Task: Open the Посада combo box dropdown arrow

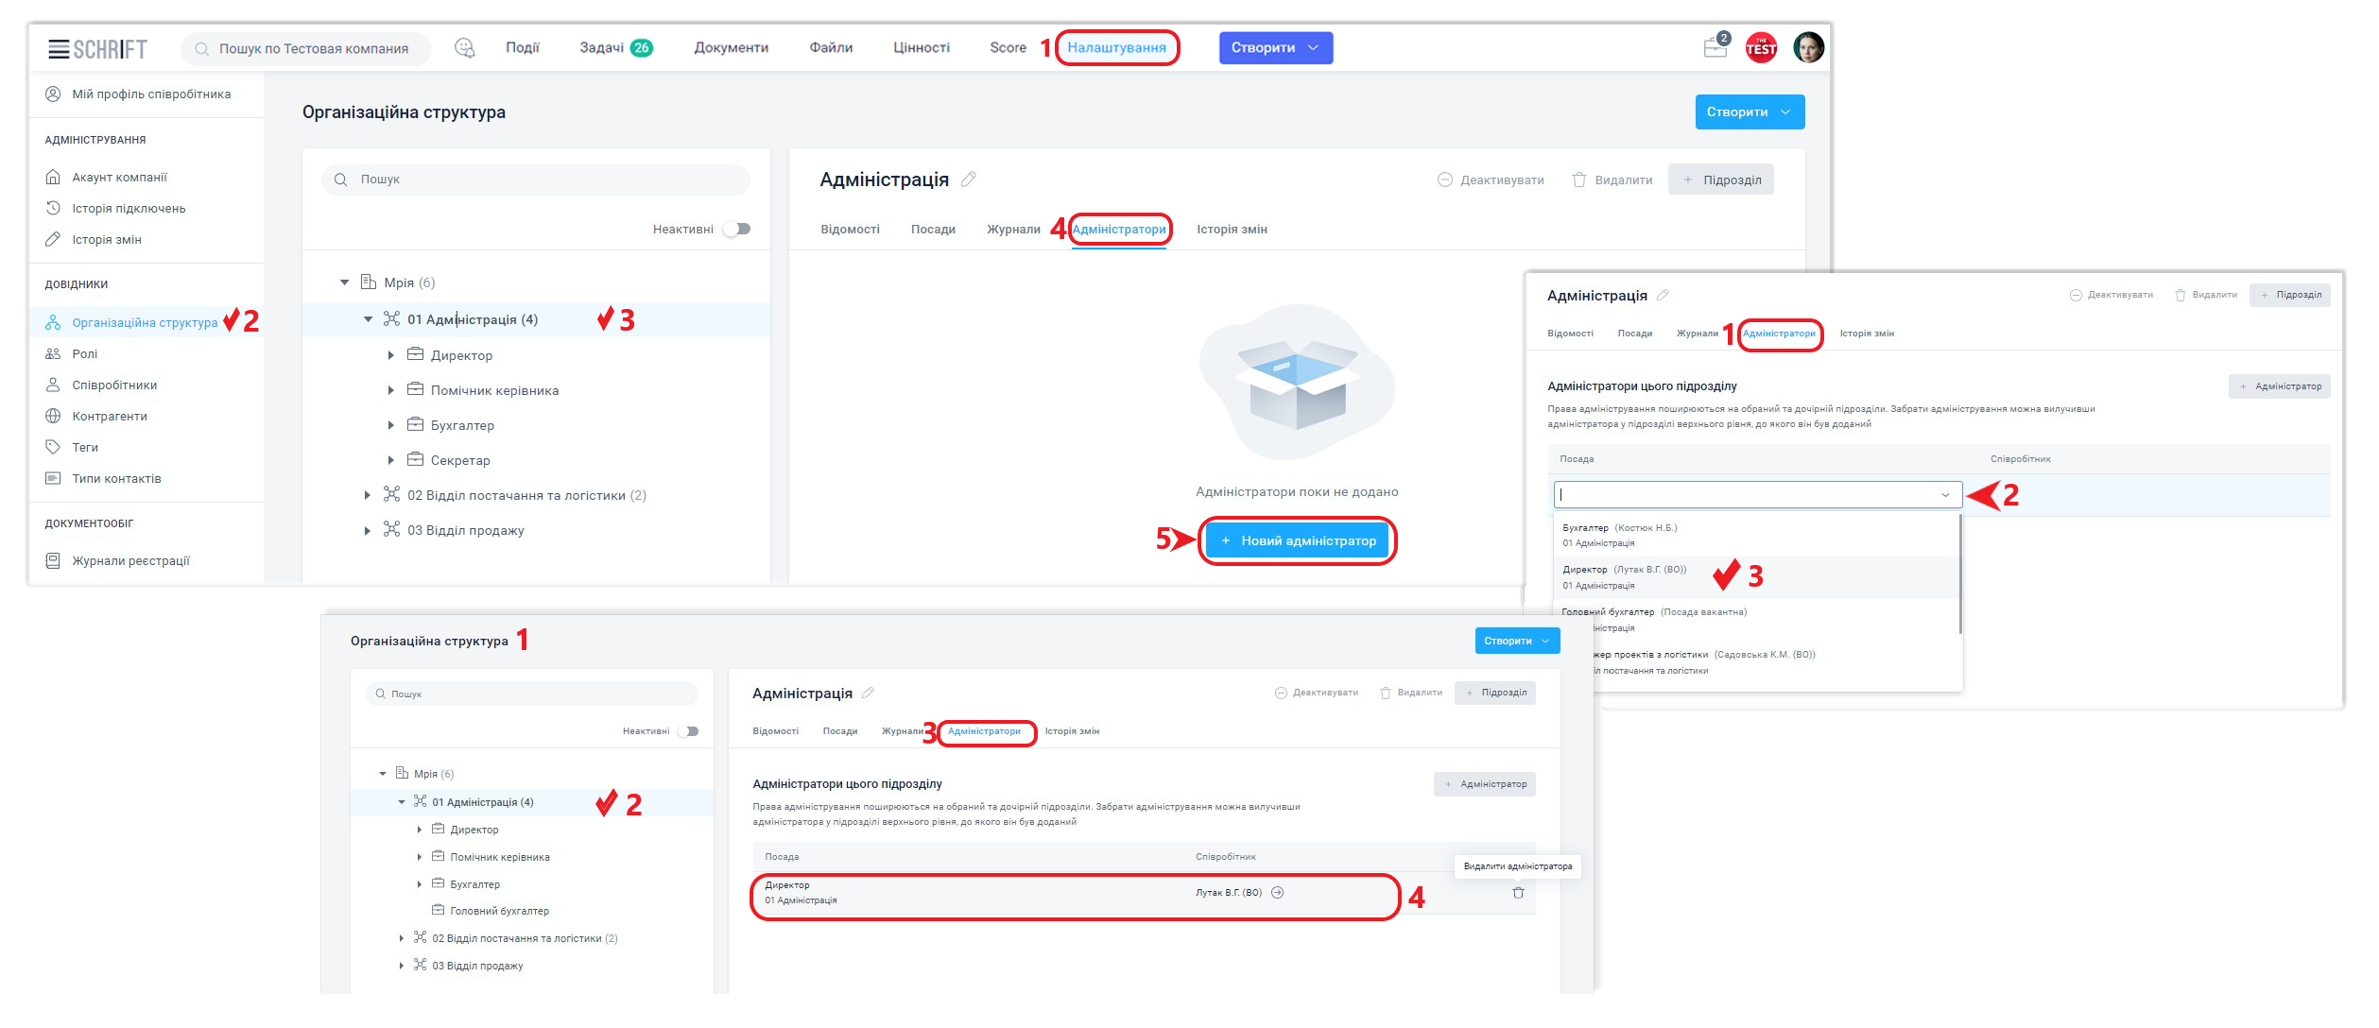Action: (x=1945, y=495)
